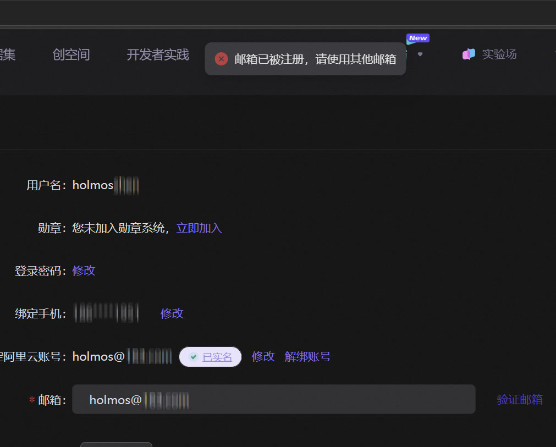Viewport: 556px width, 447px height.
Task: Open the 开发者实践 navigation tab
Action: [158, 55]
